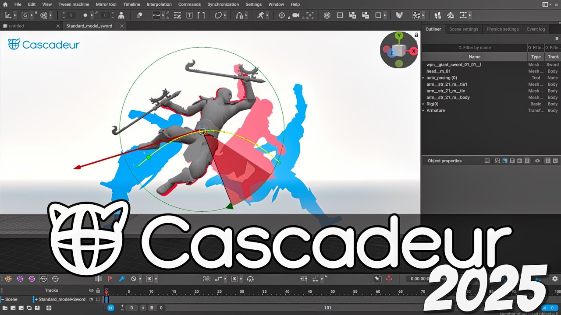This screenshot has height=315, width=561.
Task: Click the running figure toolbar icon
Action: (260, 15)
